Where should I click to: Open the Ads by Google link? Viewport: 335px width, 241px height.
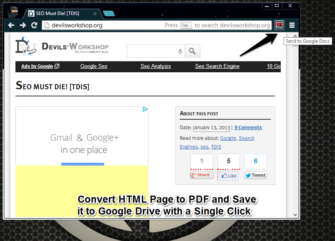(40, 66)
